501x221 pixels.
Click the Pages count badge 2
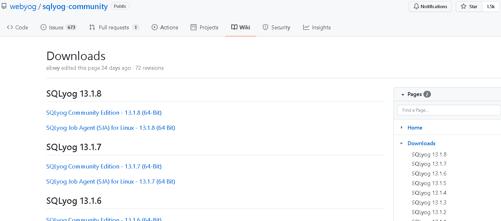[427, 94]
